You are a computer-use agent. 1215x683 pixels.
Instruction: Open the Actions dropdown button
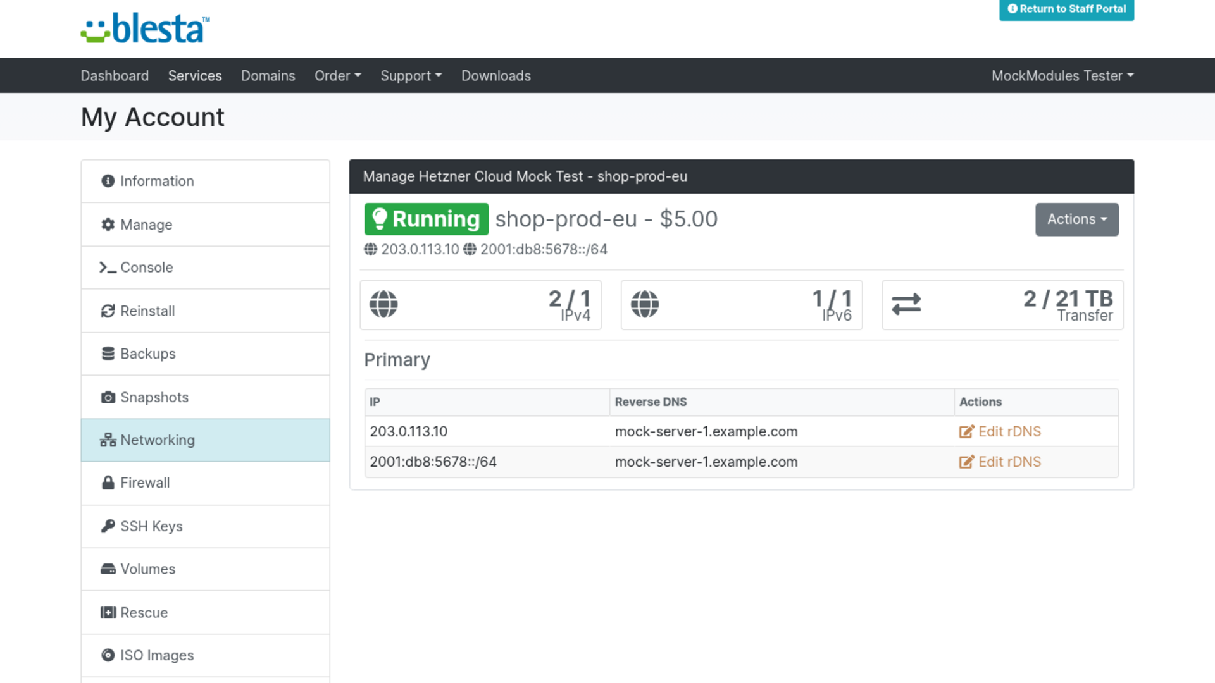1077,219
